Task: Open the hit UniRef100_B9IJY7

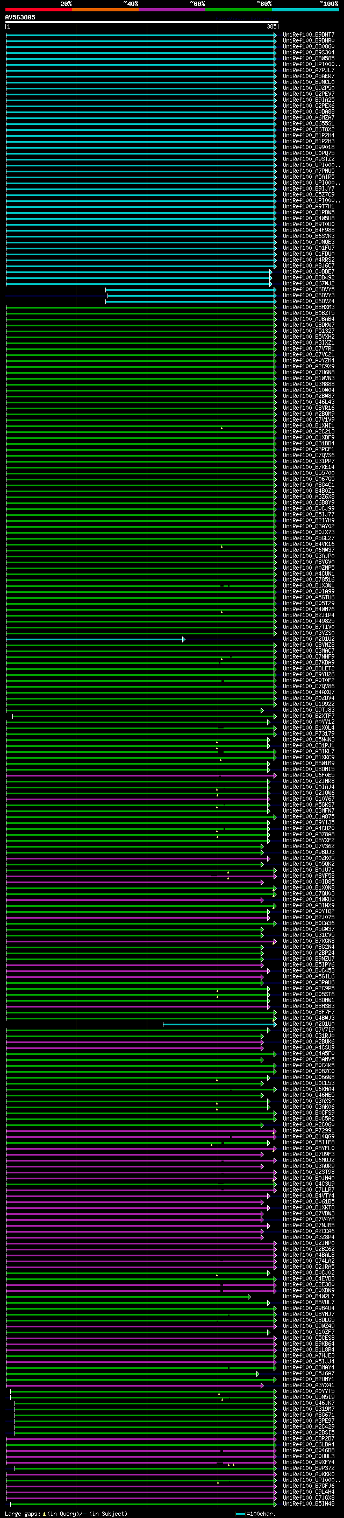Action: [x=309, y=189]
